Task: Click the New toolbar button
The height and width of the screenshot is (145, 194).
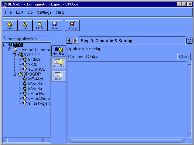Action: point(10,25)
